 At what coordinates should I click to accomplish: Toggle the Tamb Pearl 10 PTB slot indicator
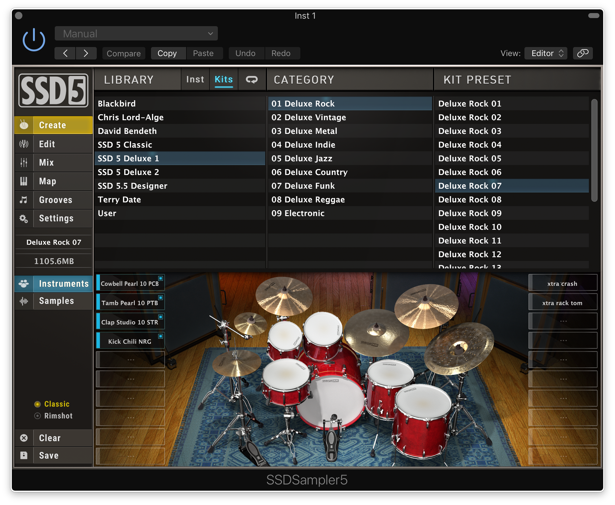161,297
